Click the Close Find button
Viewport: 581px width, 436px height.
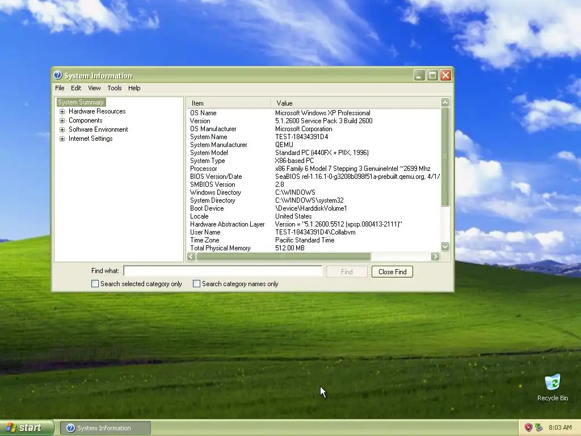click(x=392, y=272)
